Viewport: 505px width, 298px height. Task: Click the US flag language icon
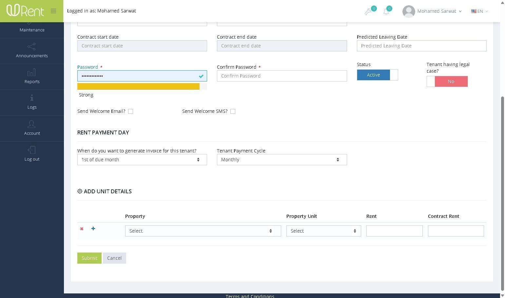(x=474, y=11)
